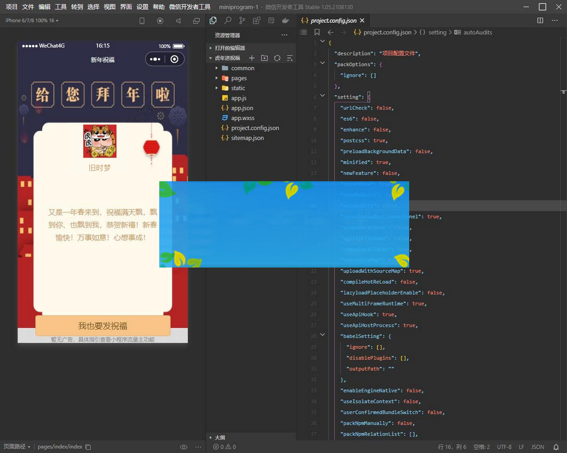Toggle the eye preview icon in status bar
This screenshot has height=453, width=567.
184,447
